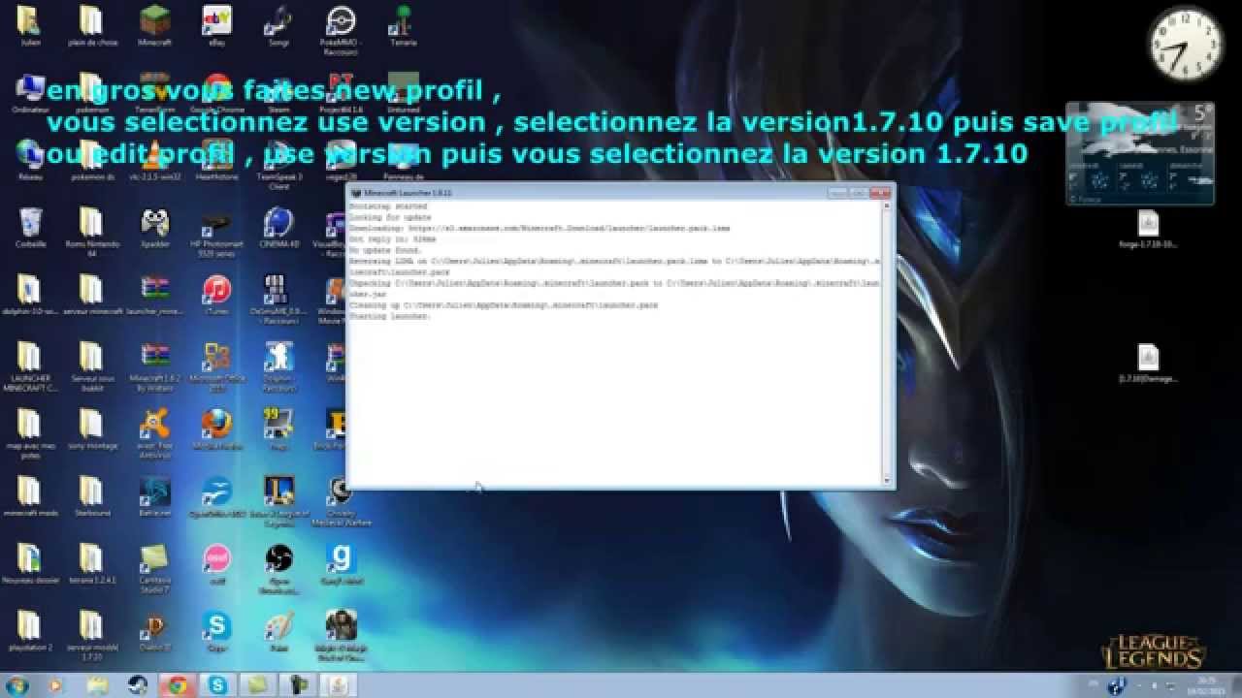Open the OpenOffice desktop shortcut
This screenshot has height=698, width=1242.
click(216, 495)
